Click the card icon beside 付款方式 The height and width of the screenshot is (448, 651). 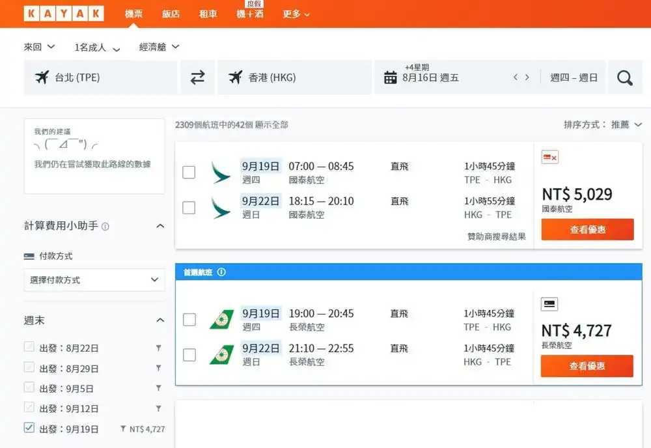pyautogui.click(x=29, y=256)
